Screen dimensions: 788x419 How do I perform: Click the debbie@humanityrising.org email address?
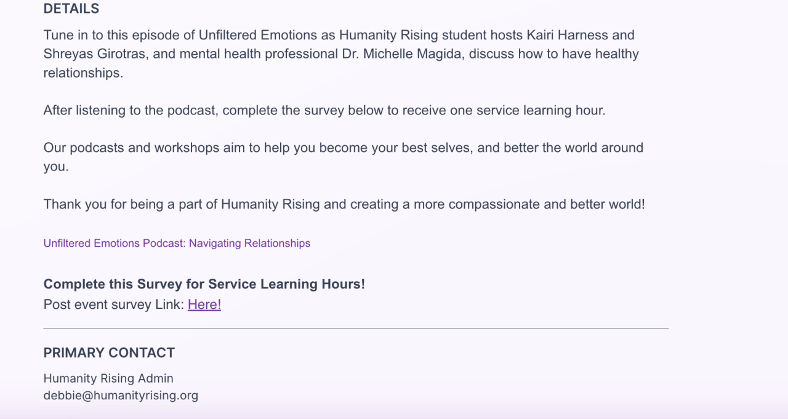click(x=121, y=395)
